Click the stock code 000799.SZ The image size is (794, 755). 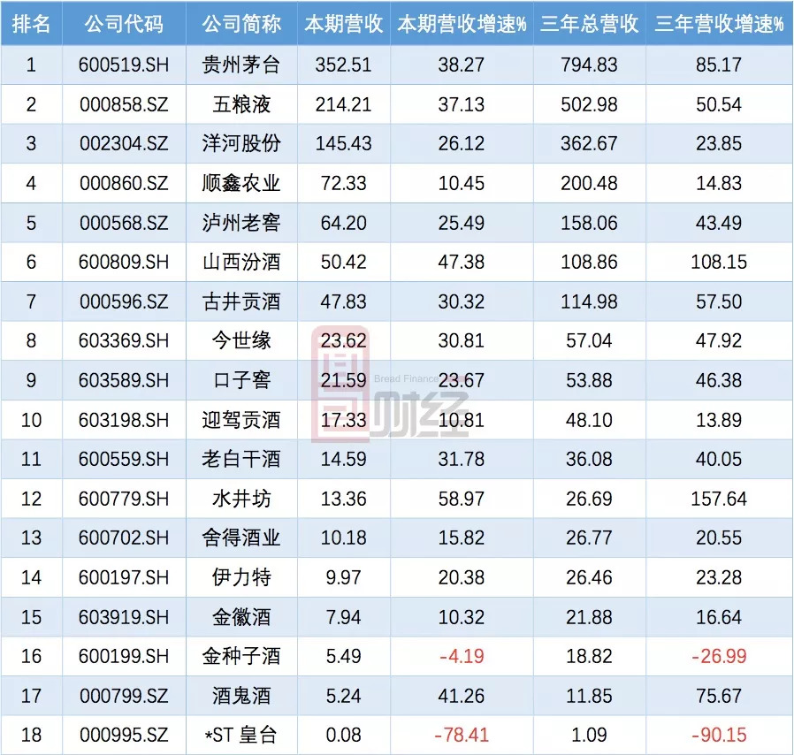click(x=124, y=696)
